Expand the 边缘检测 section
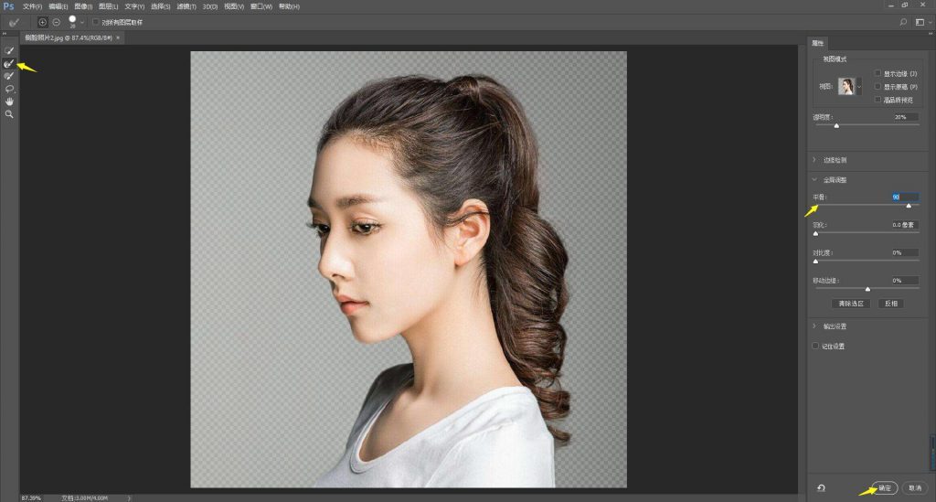Viewport: 936px width, 502px height. tap(814, 160)
